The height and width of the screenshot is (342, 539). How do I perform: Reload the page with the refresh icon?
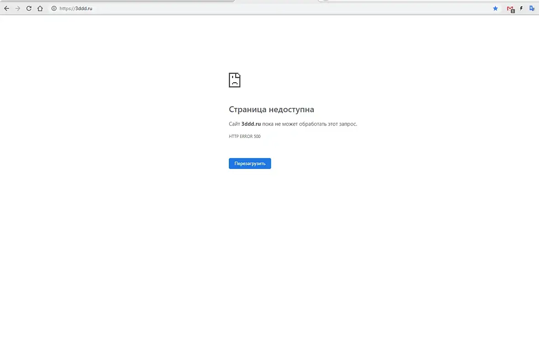(29, 9)
